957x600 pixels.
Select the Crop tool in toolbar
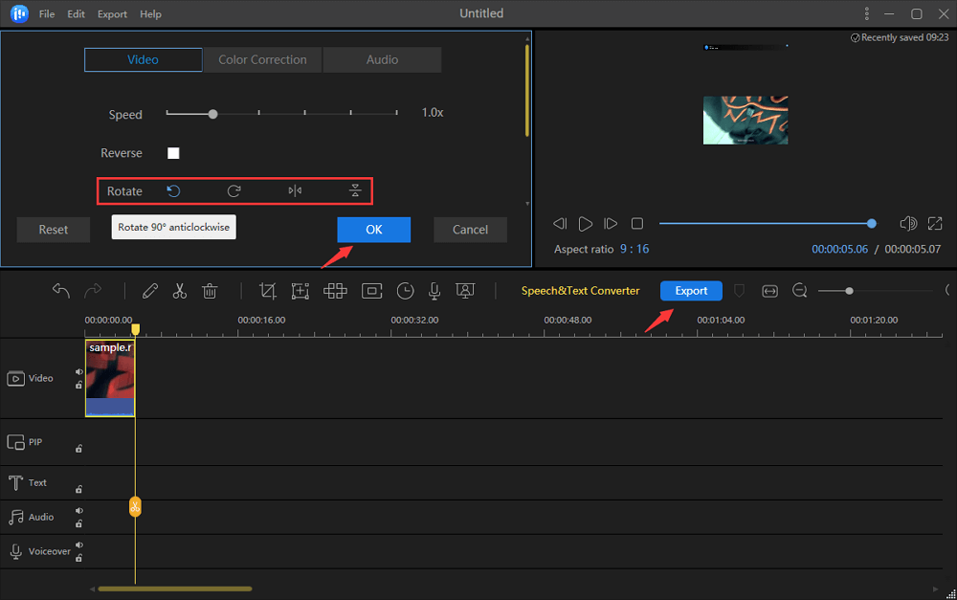[x=268, y=291]
